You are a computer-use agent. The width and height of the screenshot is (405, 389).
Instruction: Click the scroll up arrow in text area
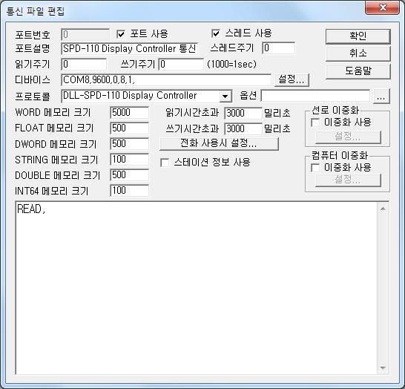[x=383, y=209]
